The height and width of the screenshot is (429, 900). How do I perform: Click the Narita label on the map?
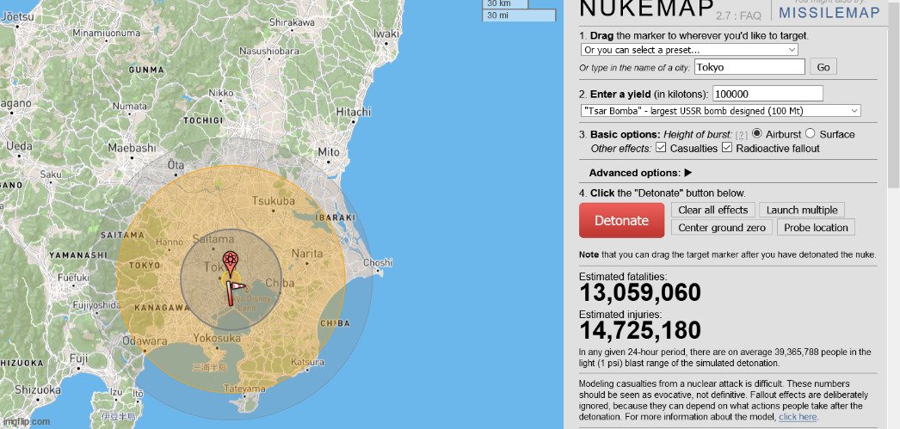point(307,253)
